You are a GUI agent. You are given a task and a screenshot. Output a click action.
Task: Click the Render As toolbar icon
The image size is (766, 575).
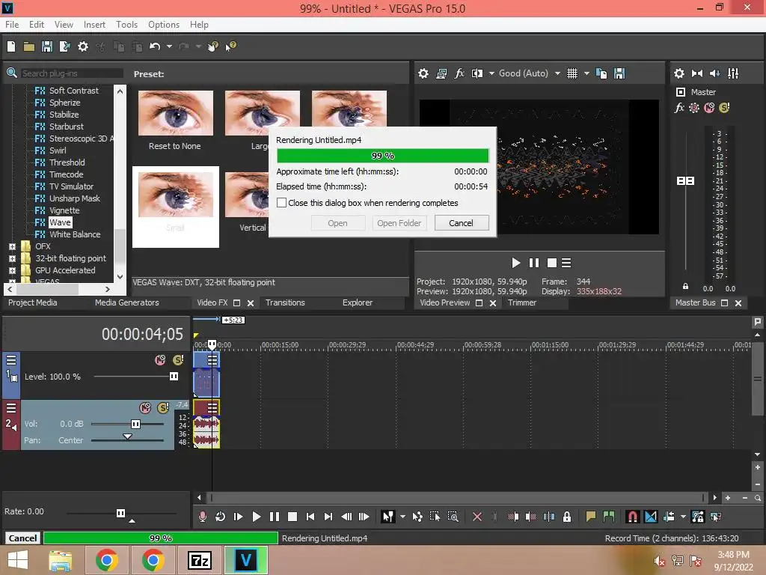coord(64,46)
